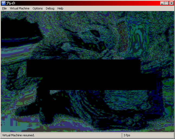
Task: Maximize the Play! emulator window
Action: (x=167, y=3)
